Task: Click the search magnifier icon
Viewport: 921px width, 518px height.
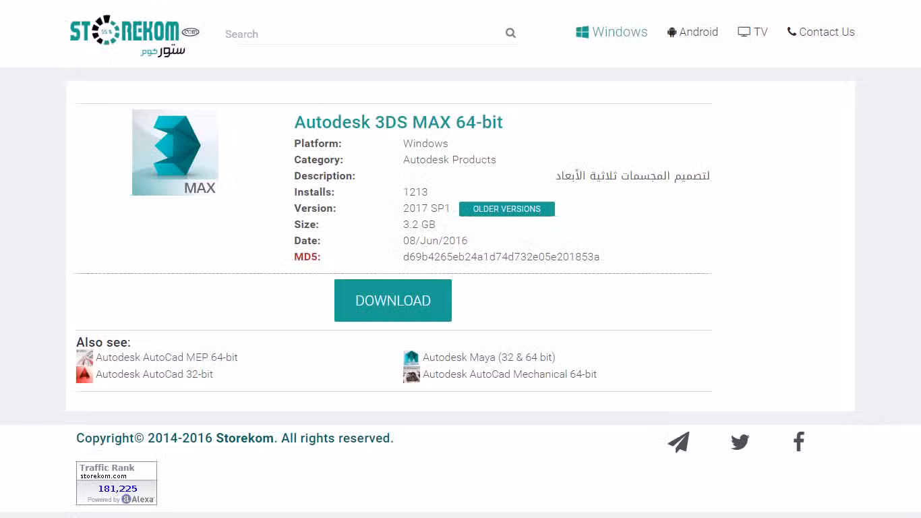Action: coord(510,33)
